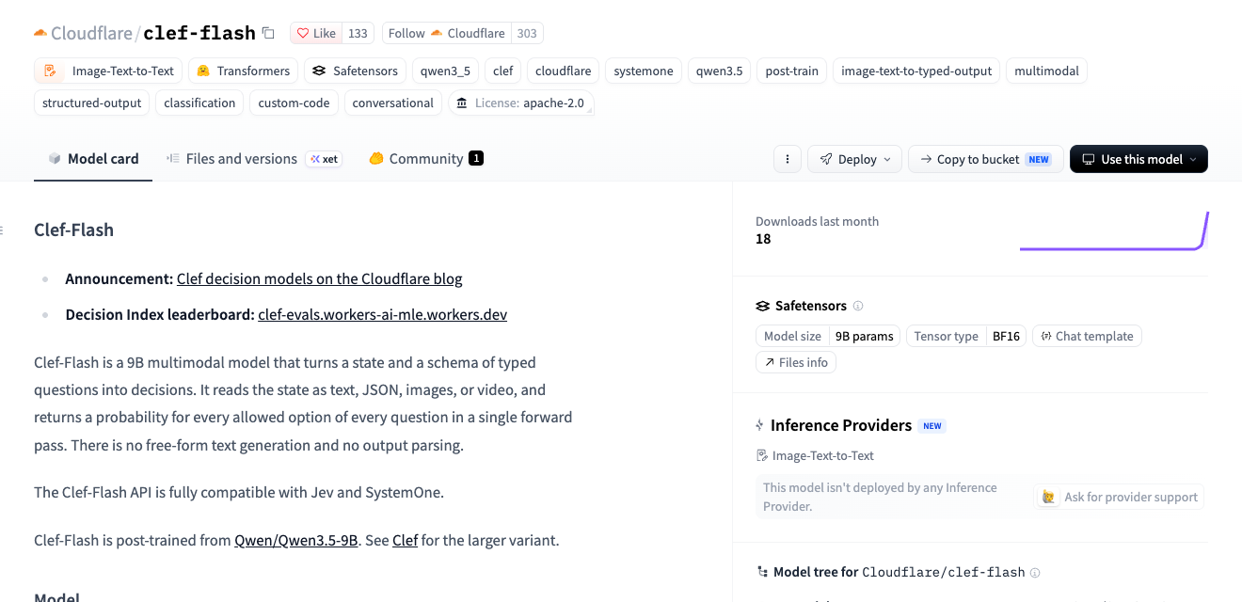Open the table of contents handle at left edge

[3, 230]
